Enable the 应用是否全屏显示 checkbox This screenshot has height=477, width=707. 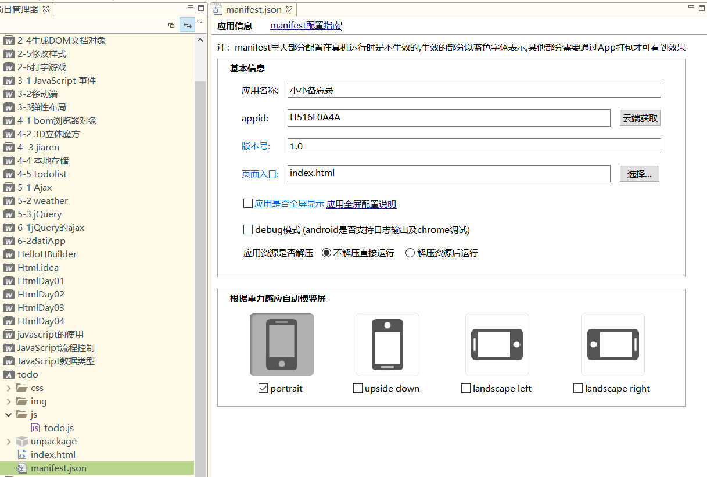248,203
